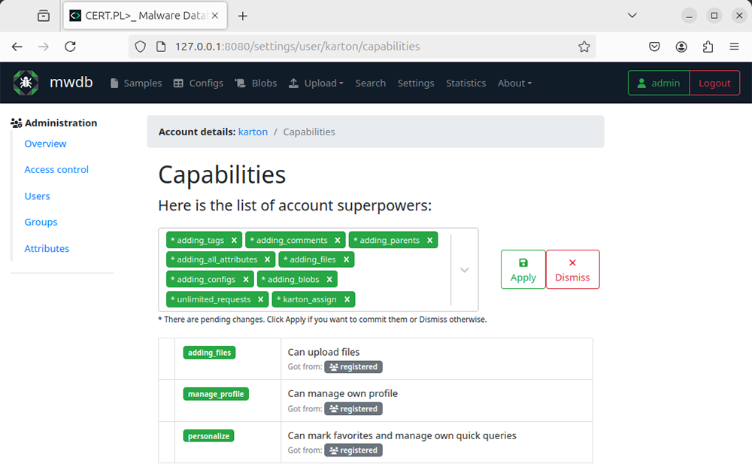Remove the unlimited_requests capability chip
The image size is (752, 470).
click(x=260, y=299)
